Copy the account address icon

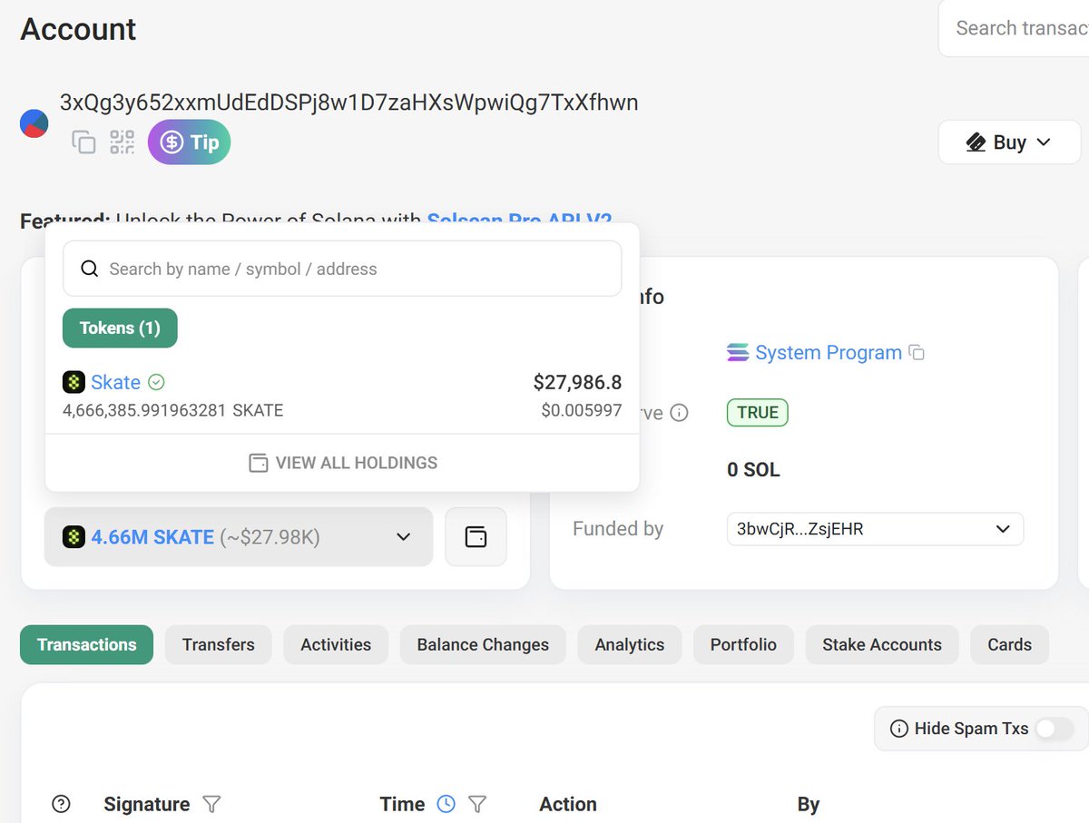[83, 142]
